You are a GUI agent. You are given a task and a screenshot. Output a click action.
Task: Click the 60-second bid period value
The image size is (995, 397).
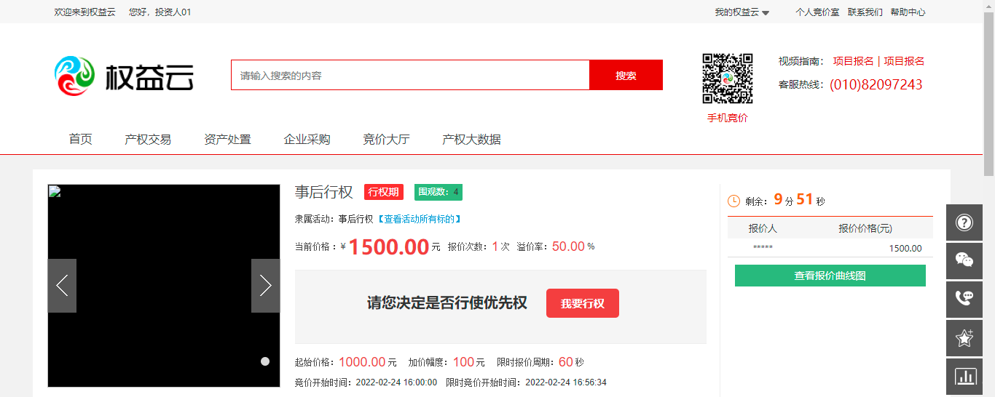point(566,362)
